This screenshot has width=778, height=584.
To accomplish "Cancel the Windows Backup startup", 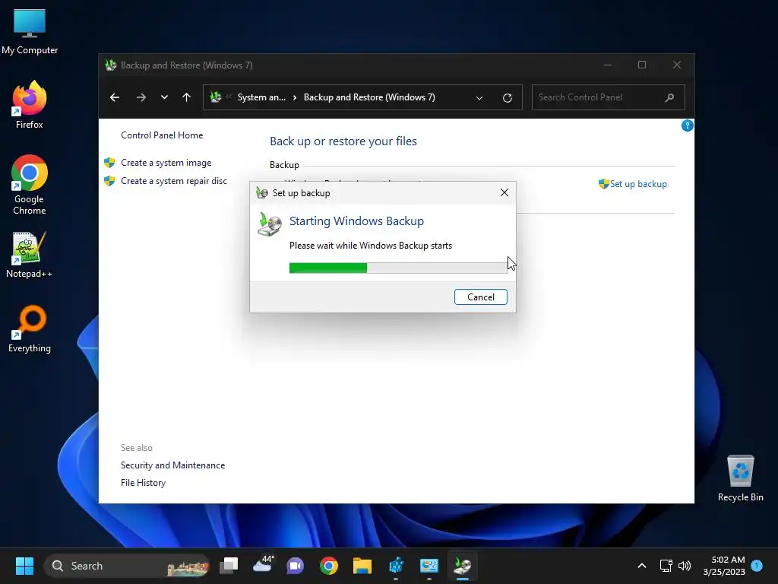I will point(481,297).
